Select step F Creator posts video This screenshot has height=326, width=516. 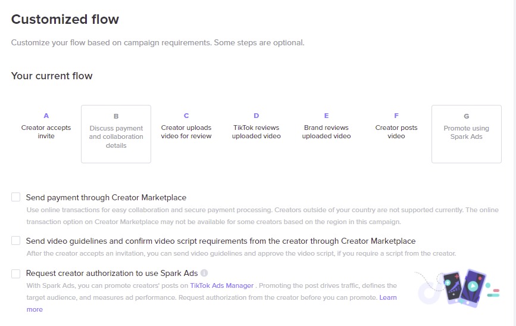click(x=396, y=126)
